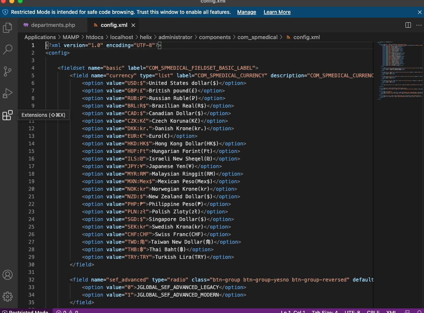Open the Manage gear icon
Image resolution: width=424 pixels, height=313 pixels.
8,297
